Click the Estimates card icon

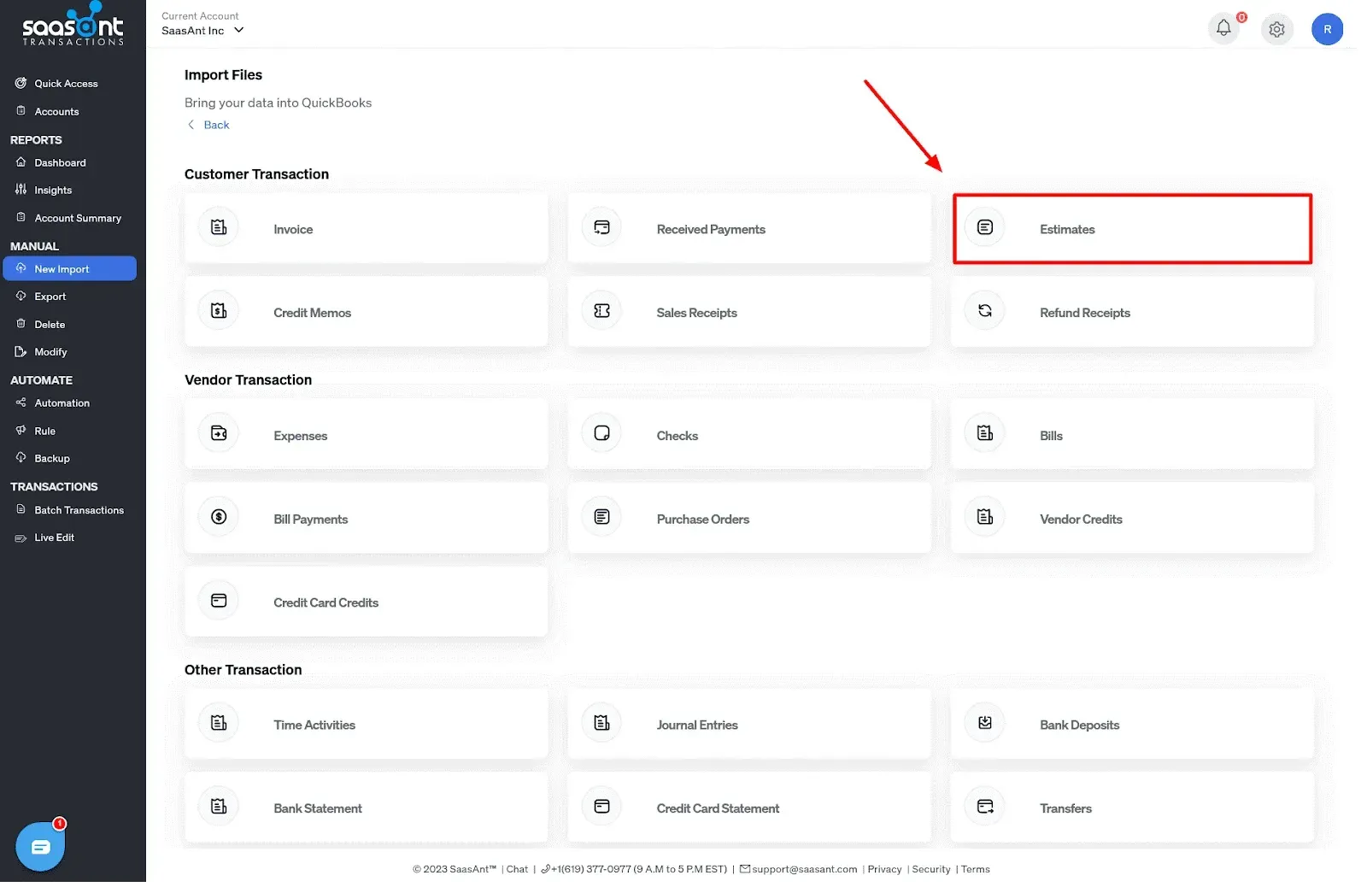click(x=984, y=227)
